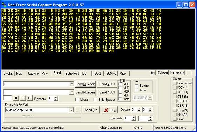
Task: Increase Repeats value beside the LF button
Action: coord(56,97)
